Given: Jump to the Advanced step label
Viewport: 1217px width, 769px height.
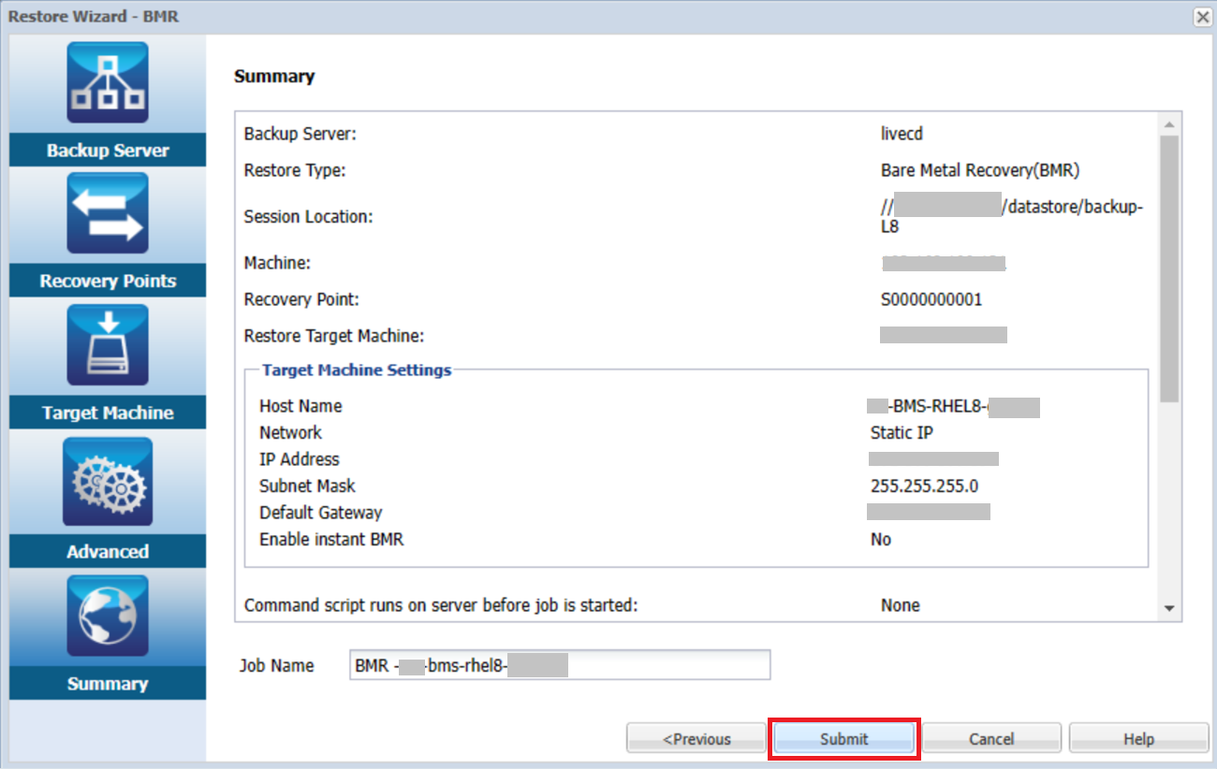Looking at the screenshot, I should coord(108,552).
